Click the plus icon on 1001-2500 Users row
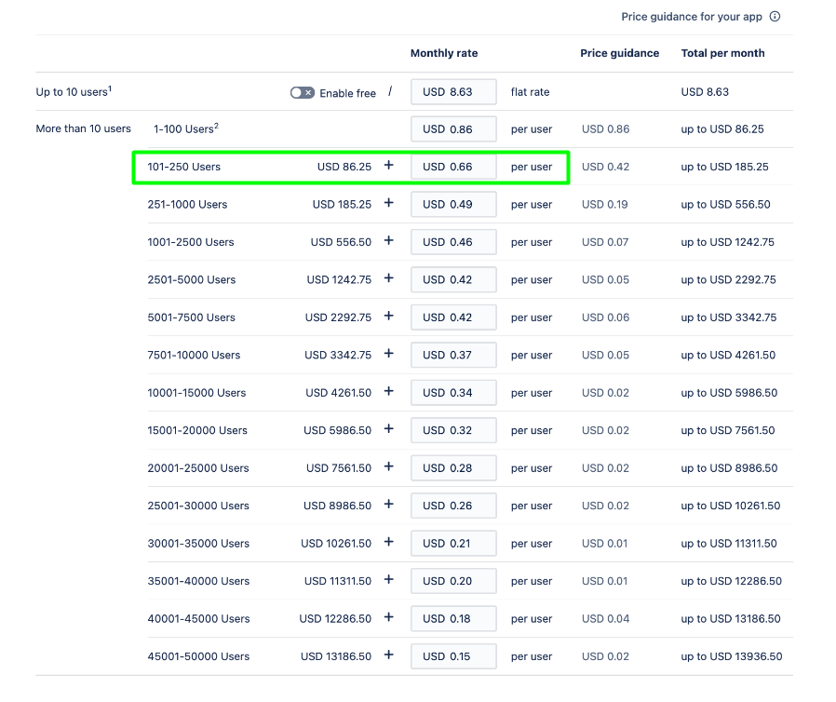 [388, 241]
